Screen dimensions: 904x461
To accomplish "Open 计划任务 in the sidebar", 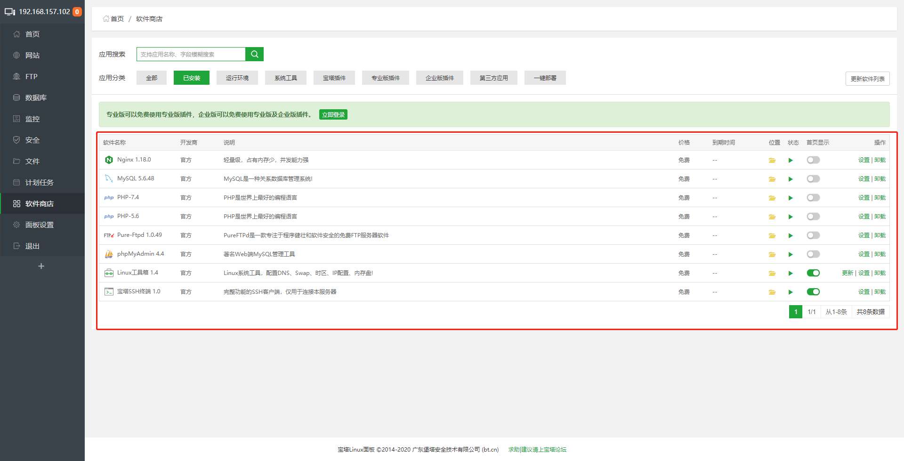I will tap(42, 182).
